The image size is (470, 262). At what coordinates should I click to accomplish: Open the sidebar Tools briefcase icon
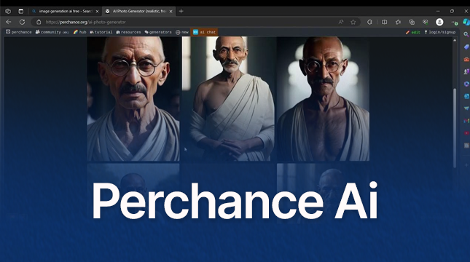click(x=466, y=59)
